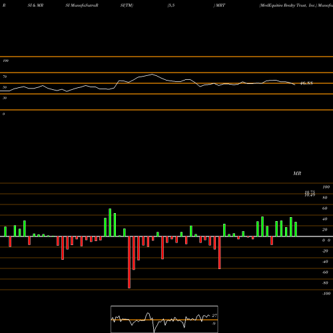Click the -100 axis label on MR chart
This screenshot has height=333, width=333.
(326, 294)
